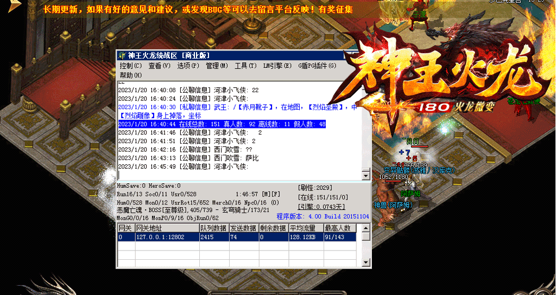Click the 平均流量 column header

305,228
